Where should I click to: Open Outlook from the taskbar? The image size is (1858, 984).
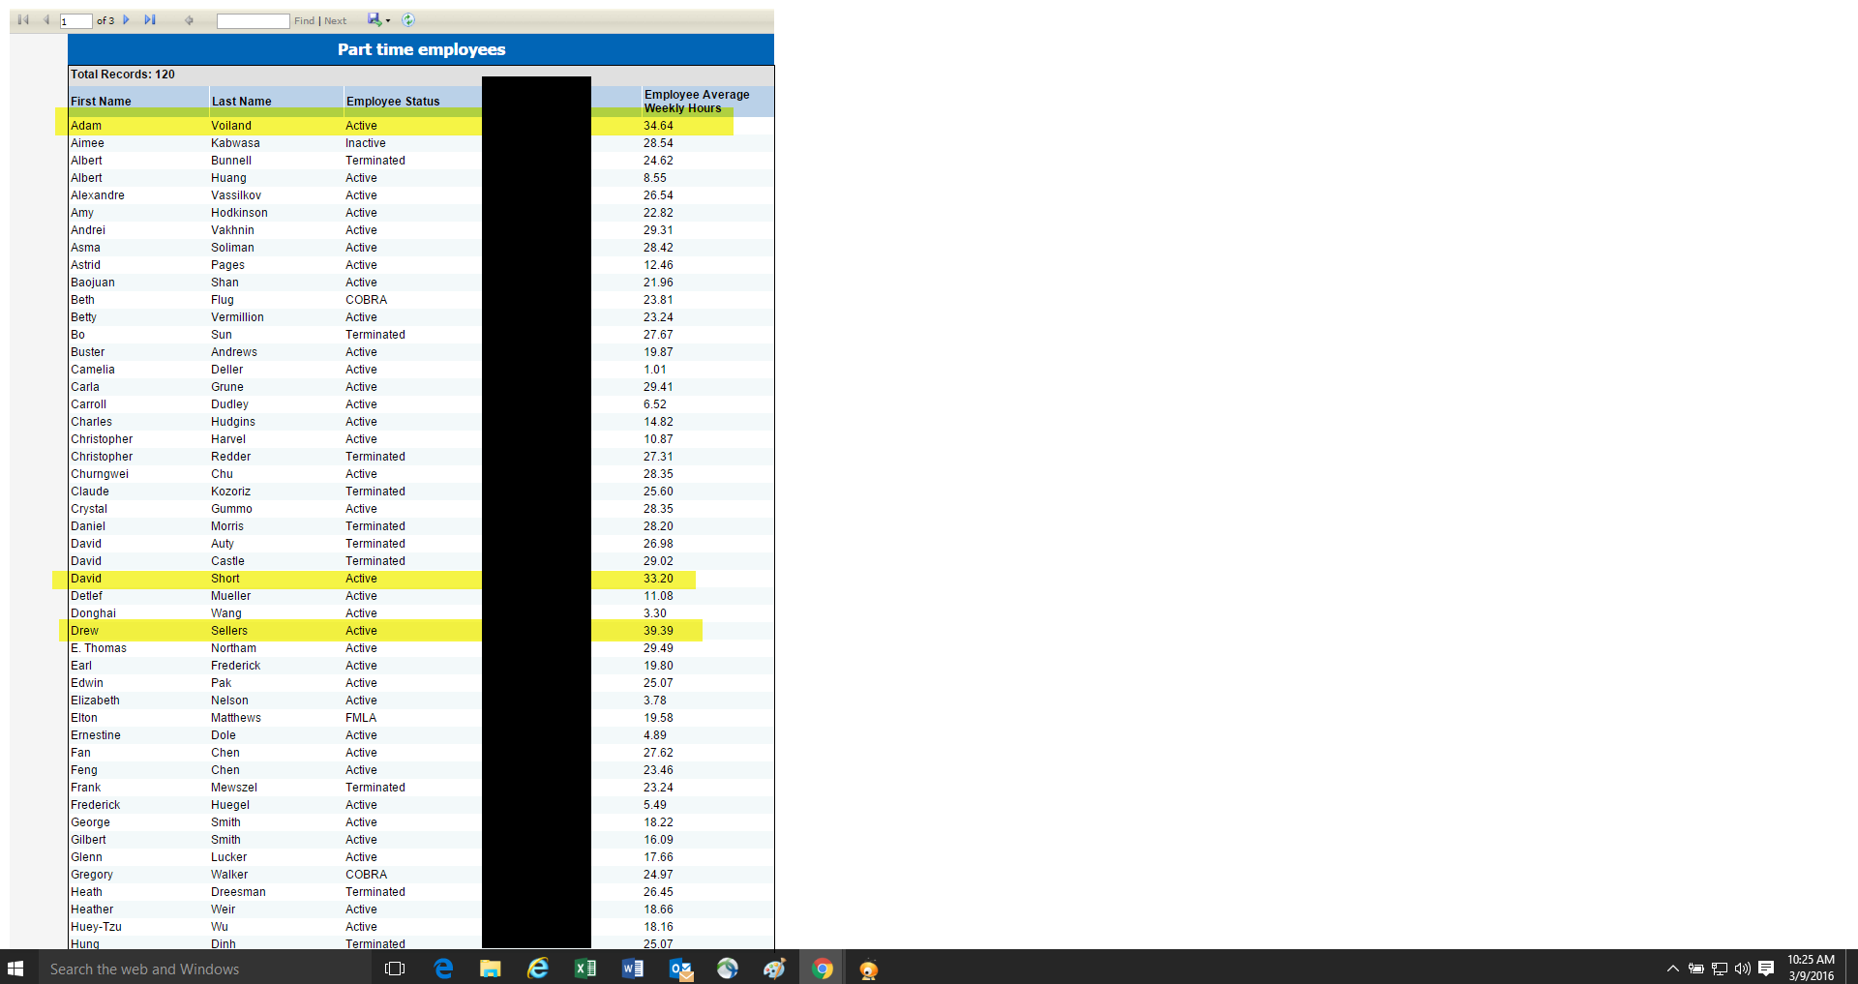click(680, 969)
